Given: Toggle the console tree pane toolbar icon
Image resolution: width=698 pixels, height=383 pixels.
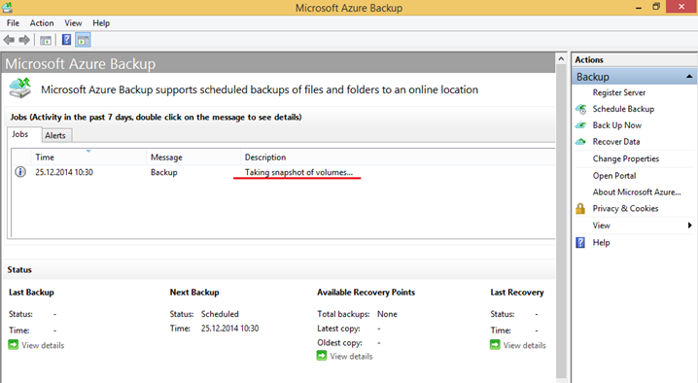Looking at the screenshot, I should [46, 41].
